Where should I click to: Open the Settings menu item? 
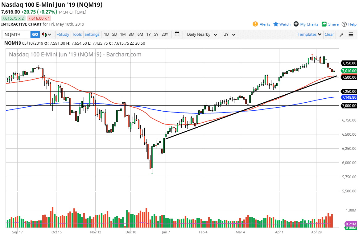coord(93,35)
